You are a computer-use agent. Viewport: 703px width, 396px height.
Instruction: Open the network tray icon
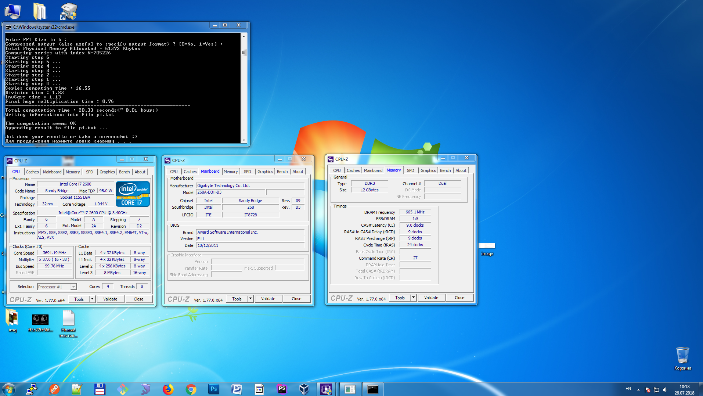[x=656, y=389]
